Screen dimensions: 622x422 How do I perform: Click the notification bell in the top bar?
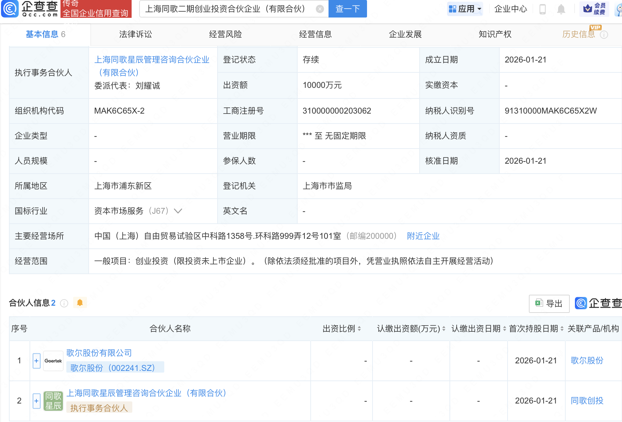point(561,9)
